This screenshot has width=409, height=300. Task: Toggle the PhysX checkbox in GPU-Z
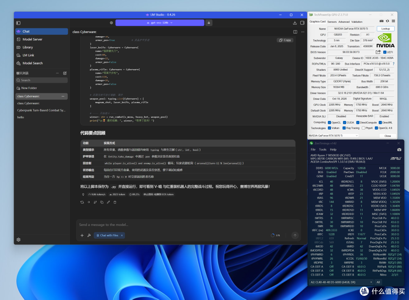[363, 128]
